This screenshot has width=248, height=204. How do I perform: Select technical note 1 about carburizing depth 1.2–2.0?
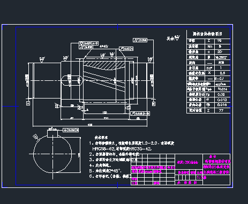(132, 143)
